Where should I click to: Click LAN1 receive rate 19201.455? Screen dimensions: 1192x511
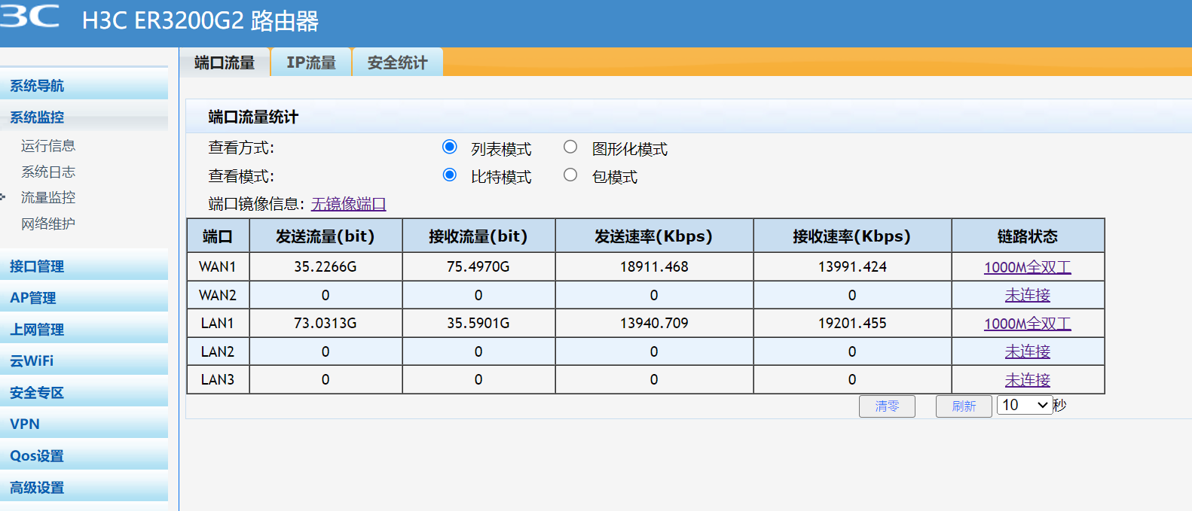[852, 323]
